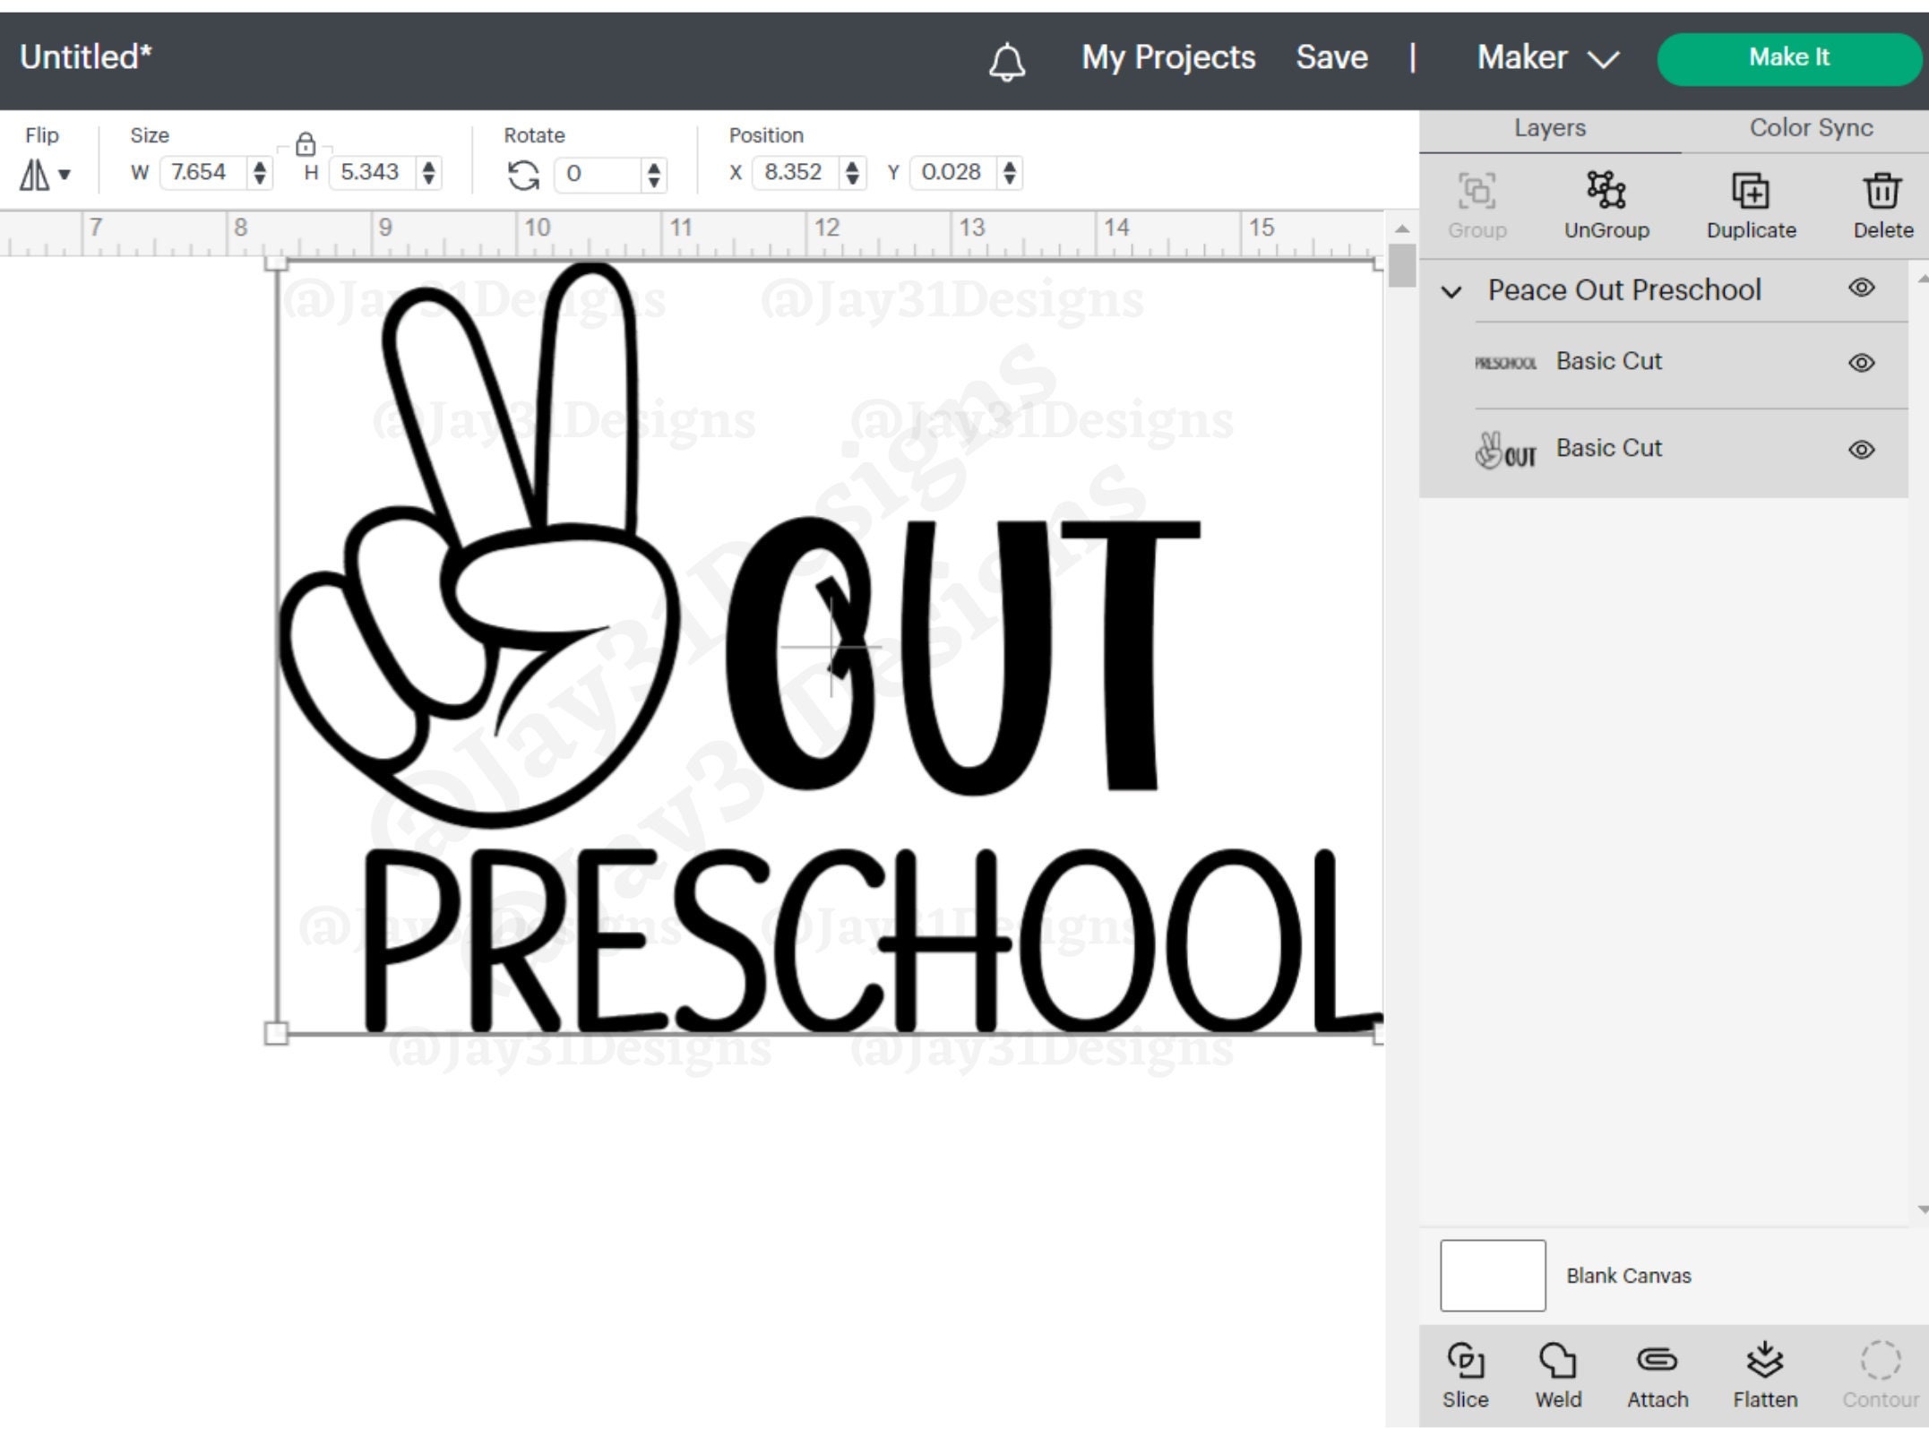The height and width of the screenshot is (1429, 1929).
Task: Click the Rotate angle input field
Action: [599, 173]
